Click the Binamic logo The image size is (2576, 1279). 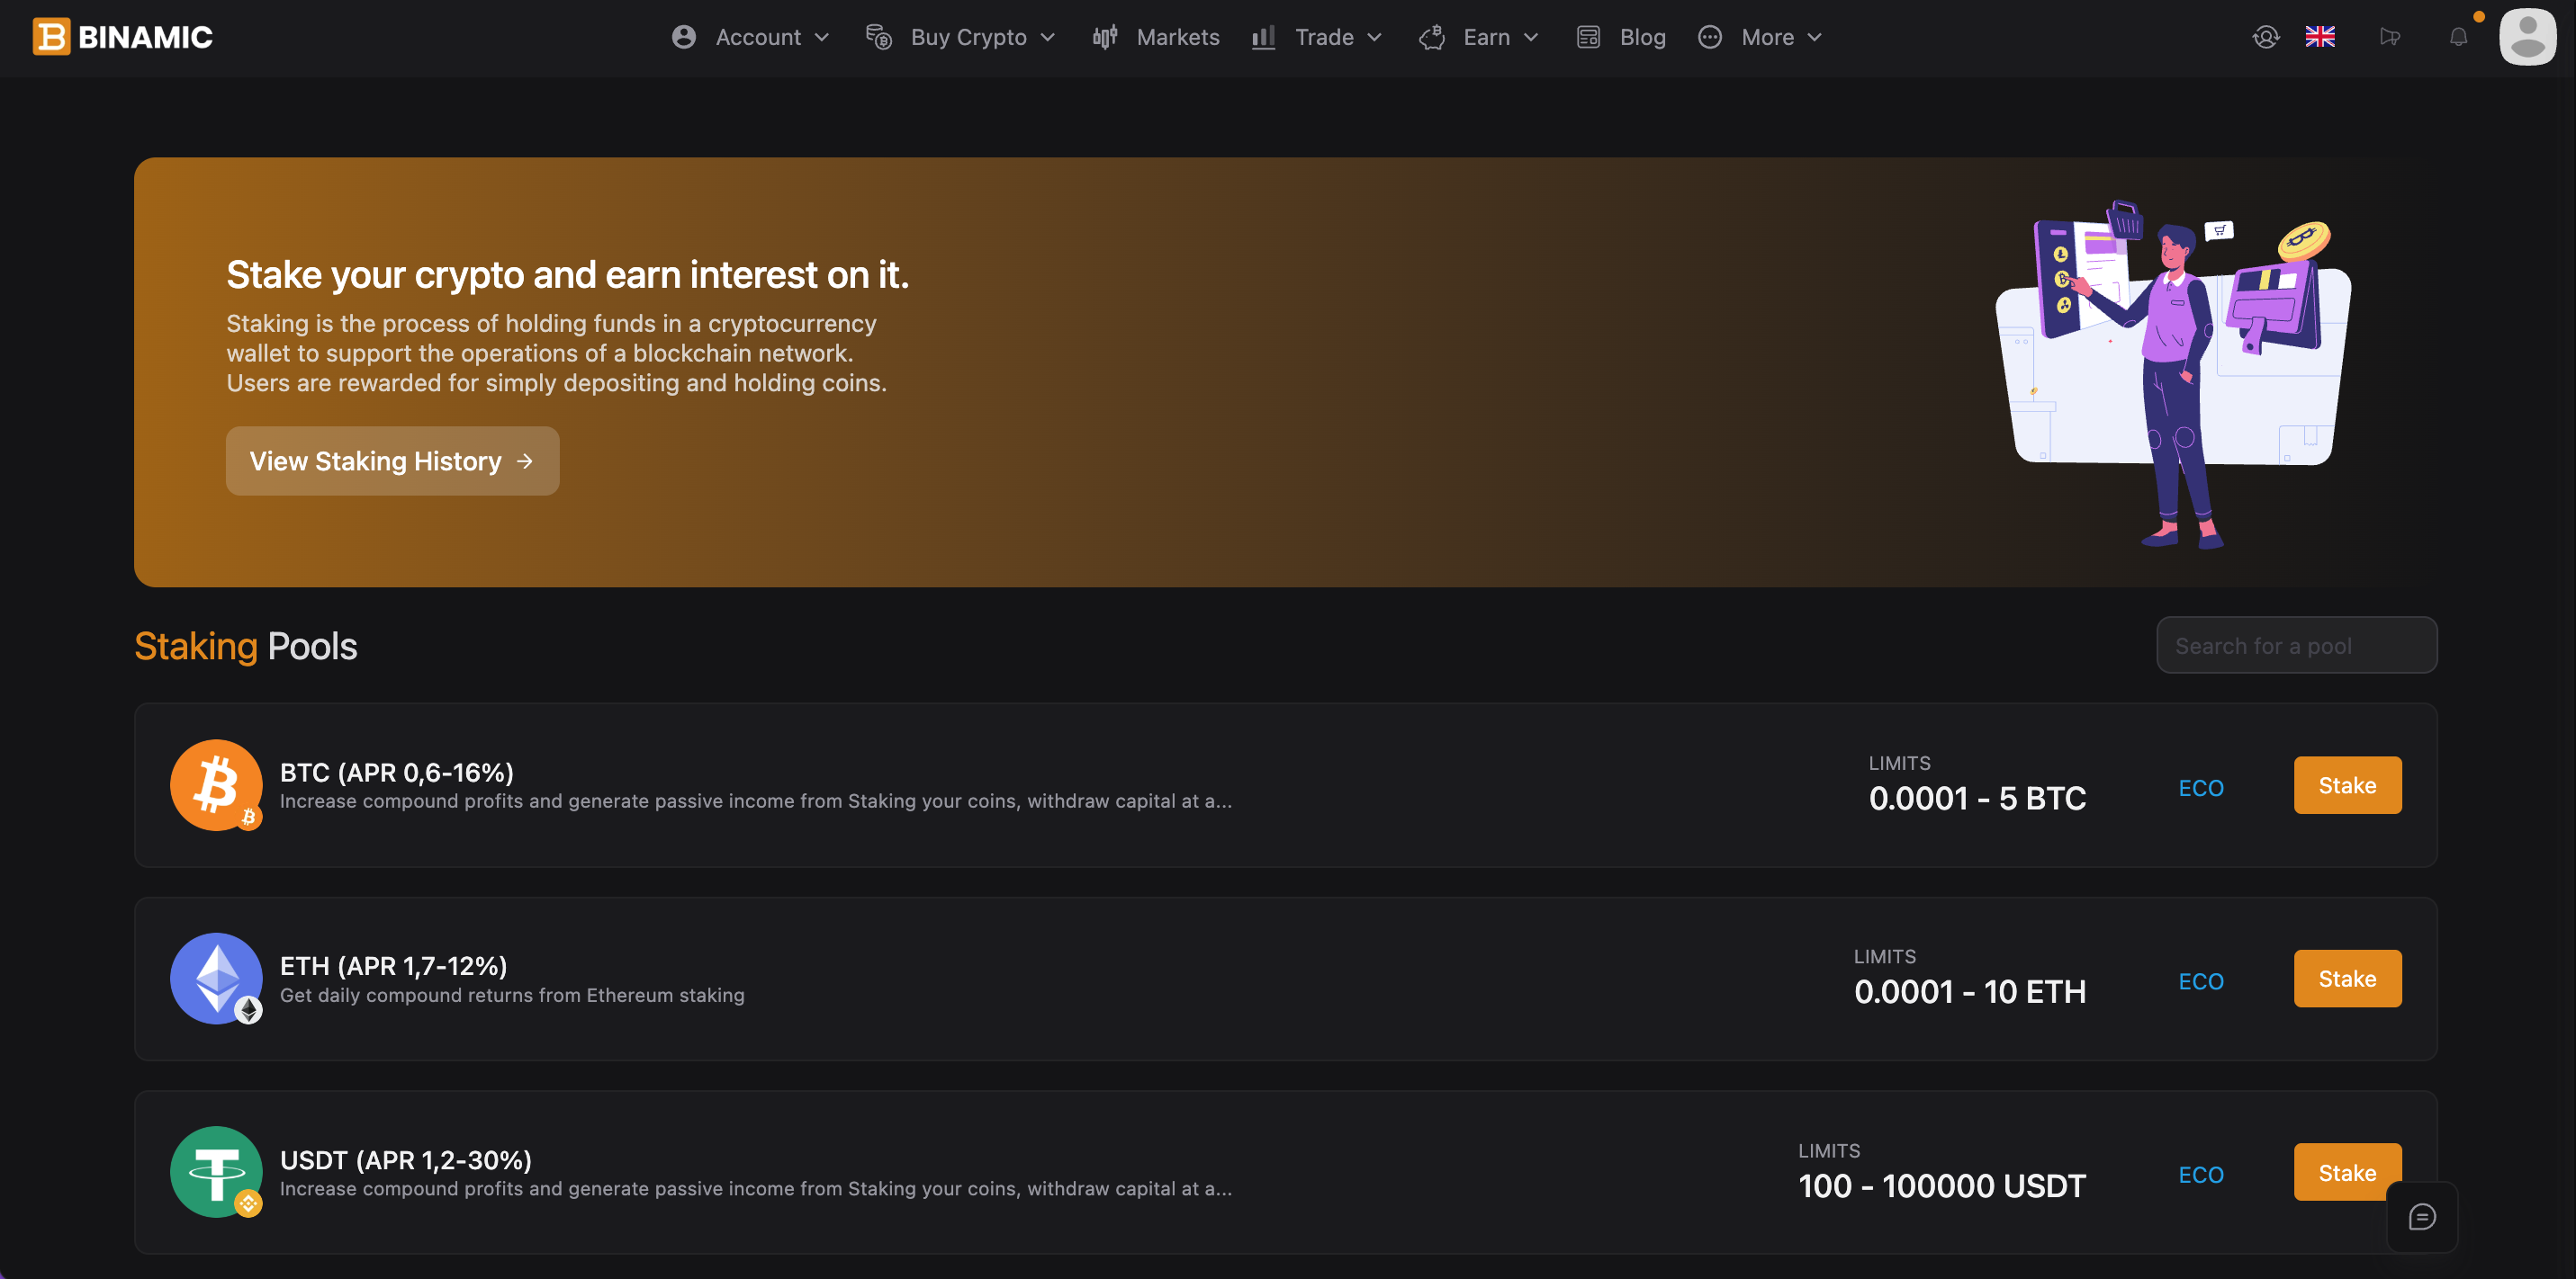tap(122, 37)
